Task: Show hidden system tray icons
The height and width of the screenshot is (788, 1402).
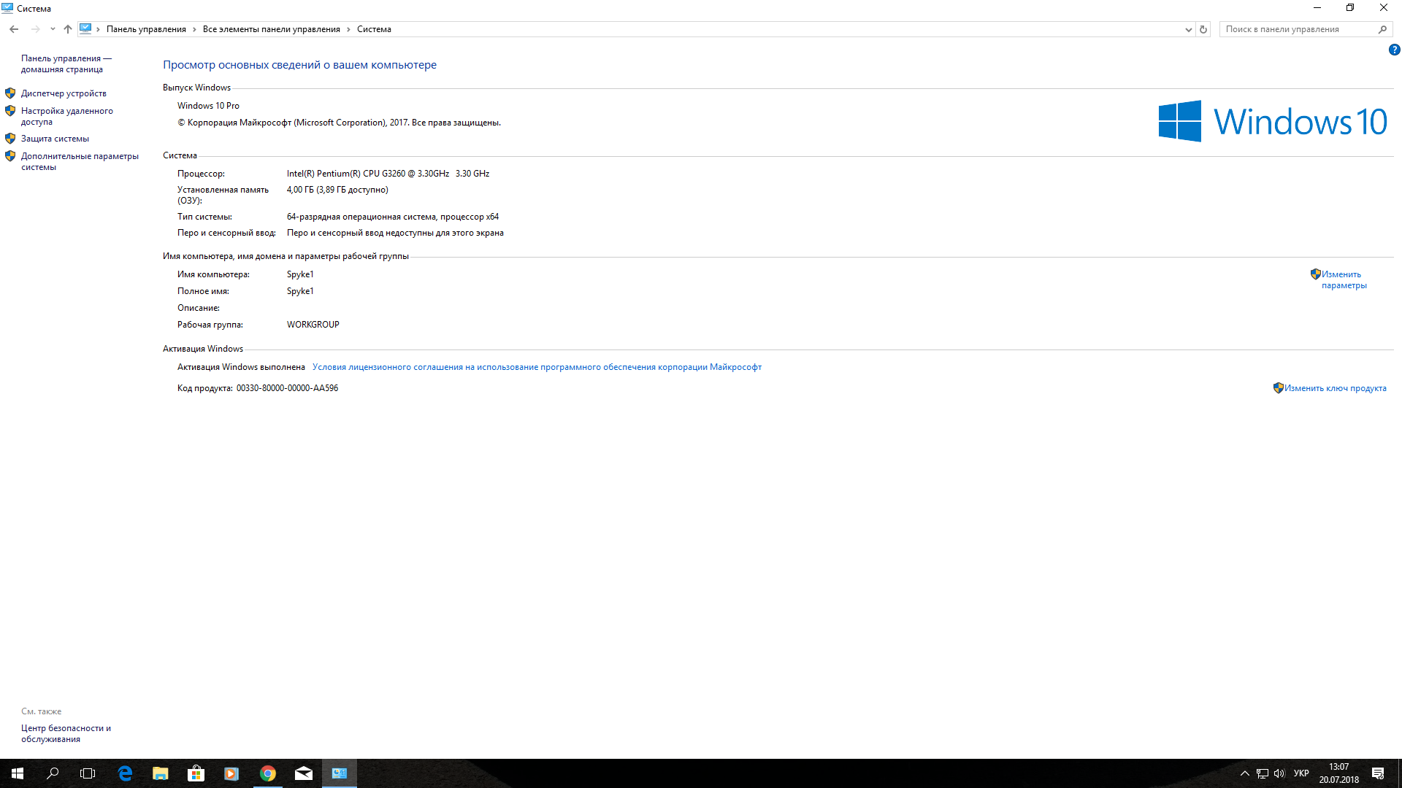Action: click(1245, 773)
